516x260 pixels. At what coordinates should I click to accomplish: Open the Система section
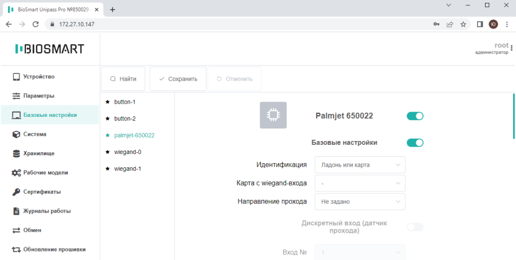click(x=50, y=135)
